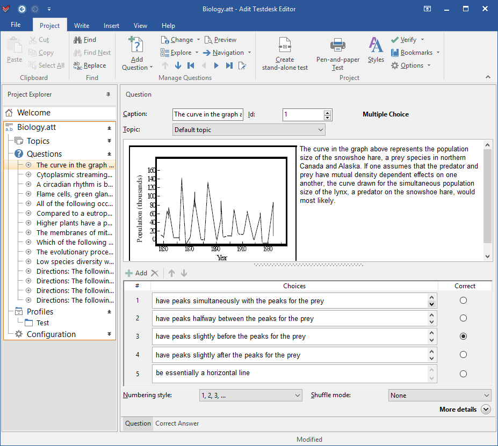Choose choice 4 as the correct answer
This screenshot has height=446, width=498.
point(463,354)
